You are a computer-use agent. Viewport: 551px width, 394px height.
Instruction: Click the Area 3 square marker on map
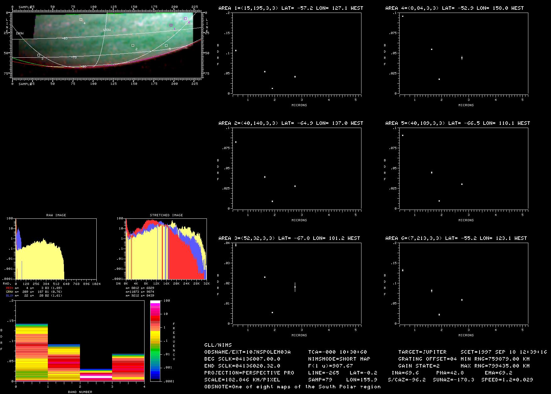[39, 55]
